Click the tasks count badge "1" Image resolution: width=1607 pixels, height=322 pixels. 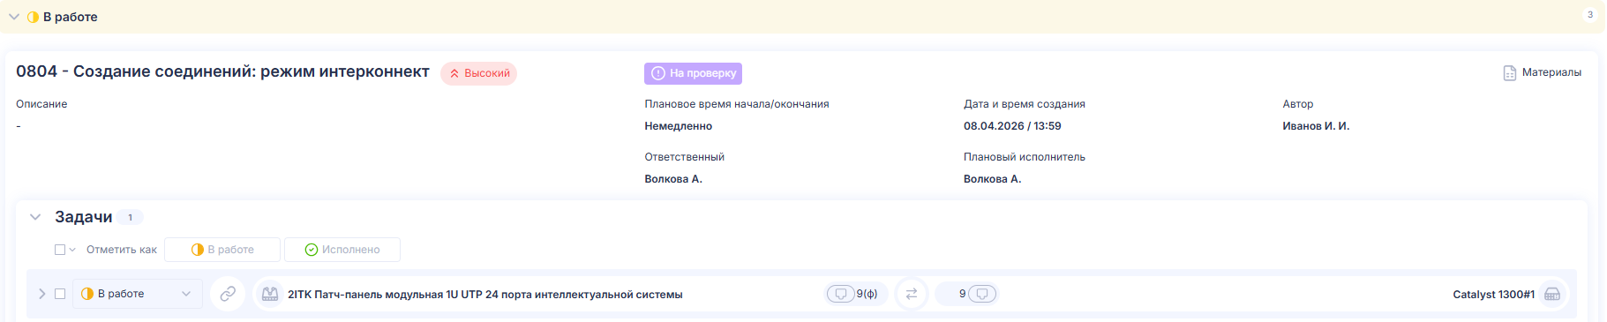[130, 217]
